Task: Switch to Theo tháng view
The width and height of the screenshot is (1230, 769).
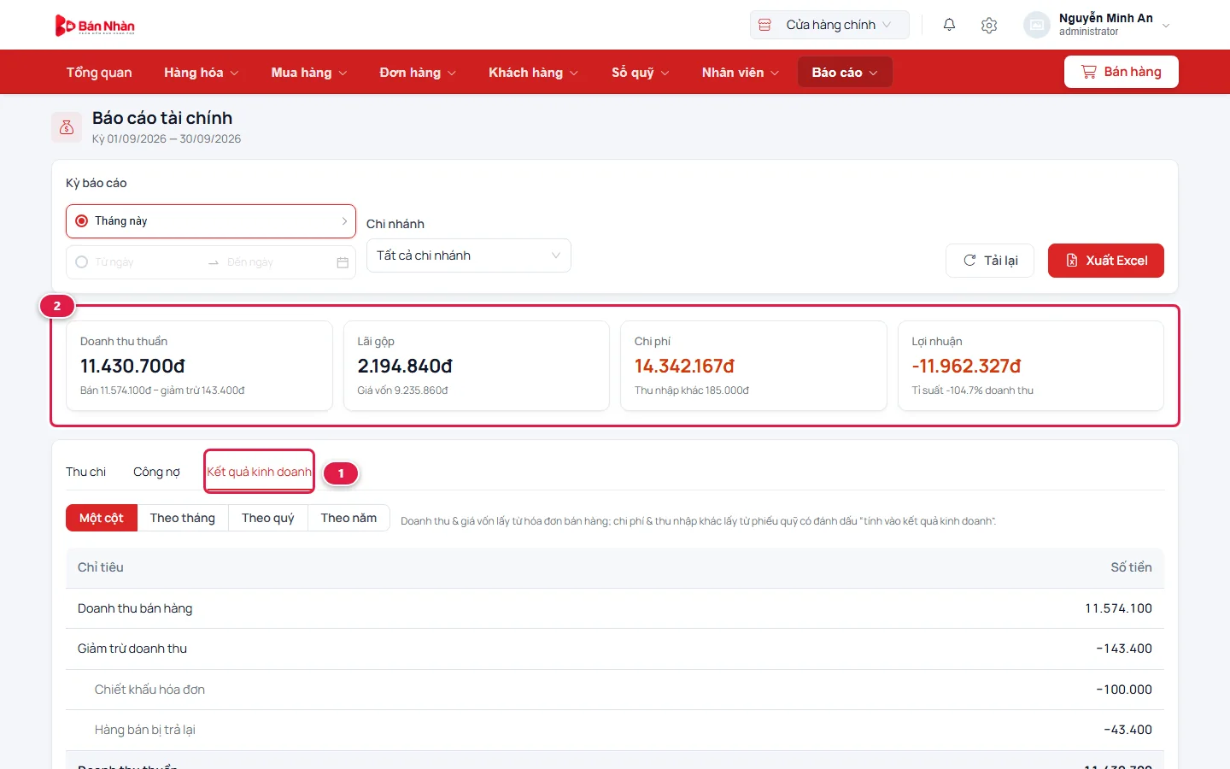Action: [183, 518]
